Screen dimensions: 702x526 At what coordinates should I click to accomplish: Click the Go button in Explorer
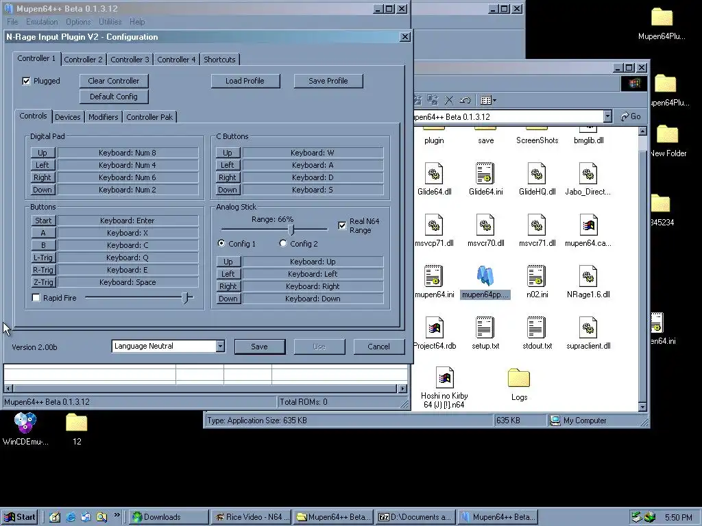click(631, 116)
